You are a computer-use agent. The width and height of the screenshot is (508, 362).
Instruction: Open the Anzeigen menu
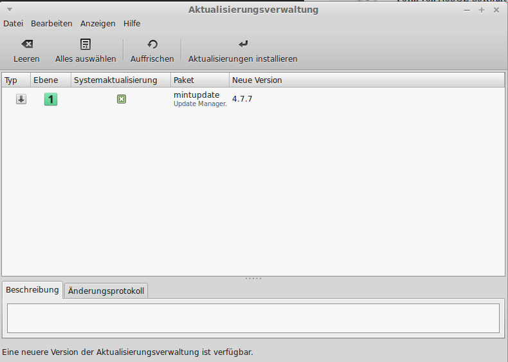(98, 24)
